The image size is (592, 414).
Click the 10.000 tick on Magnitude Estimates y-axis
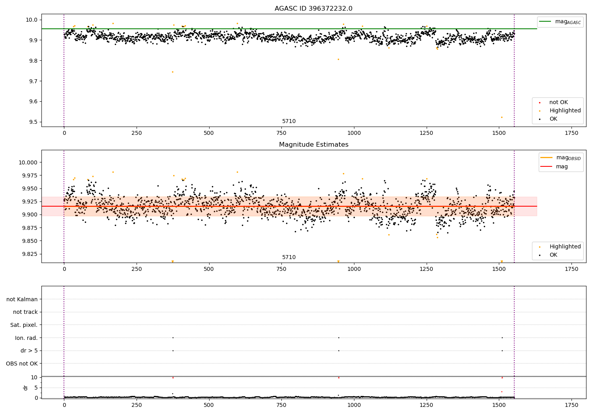tap(28, 162)
